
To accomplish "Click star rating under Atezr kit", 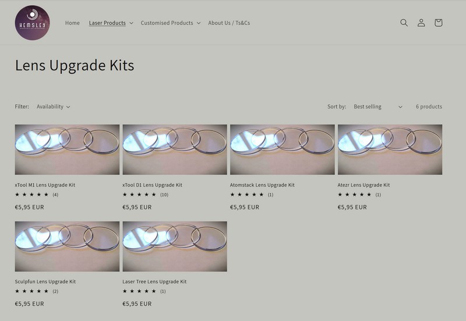I will point(359,195).
